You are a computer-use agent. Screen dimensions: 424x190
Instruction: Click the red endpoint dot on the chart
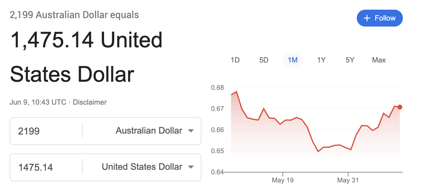400,107
